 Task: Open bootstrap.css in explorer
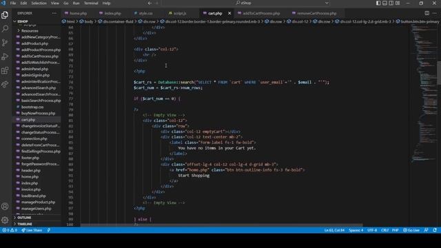pos(32,107)
